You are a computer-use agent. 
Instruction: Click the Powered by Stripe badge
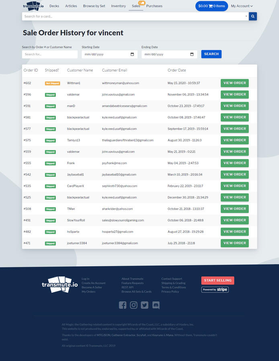pos(215,289)
